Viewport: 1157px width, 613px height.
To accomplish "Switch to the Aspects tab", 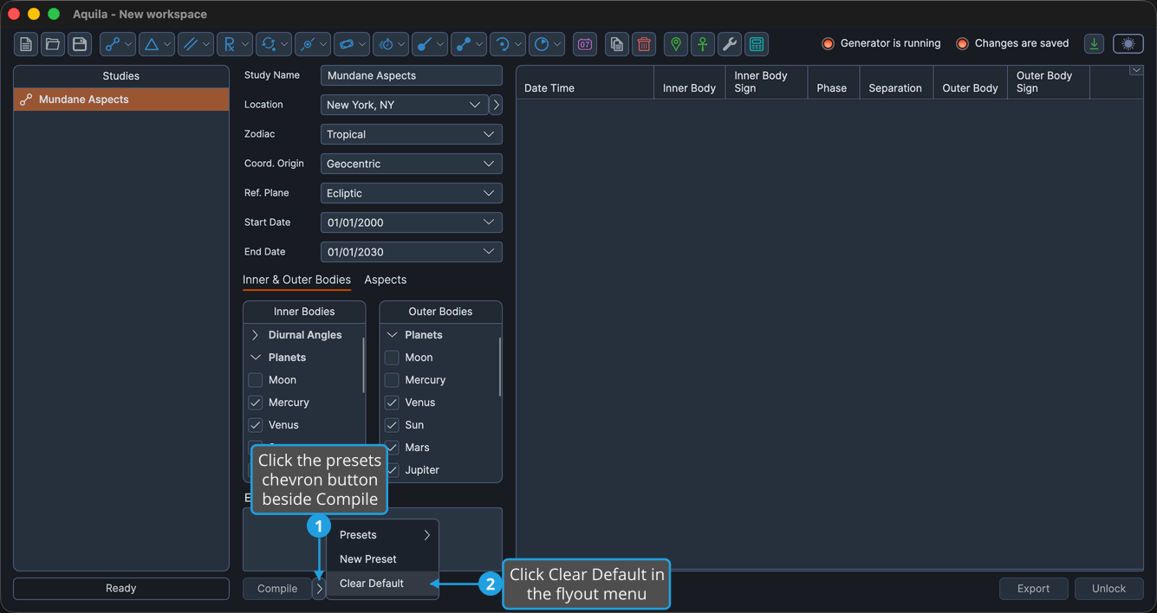I will click(x=386, y=280).
